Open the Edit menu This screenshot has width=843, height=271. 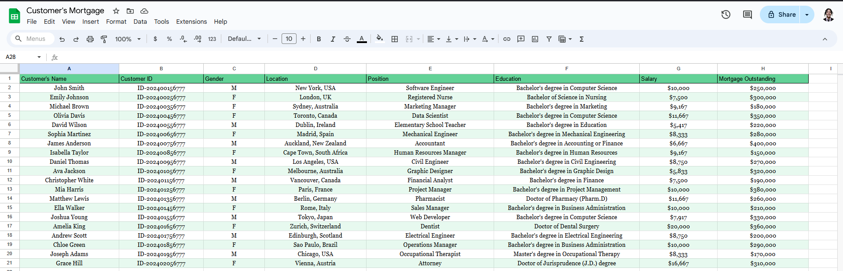click(49, 22)
